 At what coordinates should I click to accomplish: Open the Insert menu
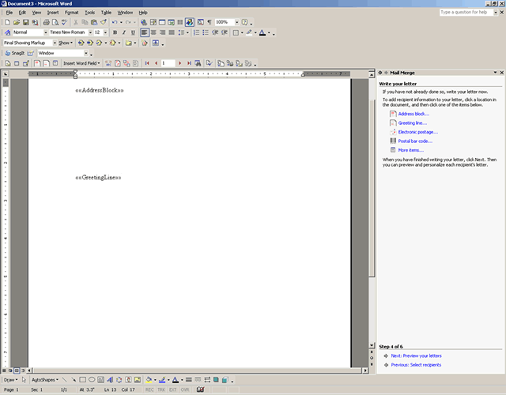click(53, 13)
